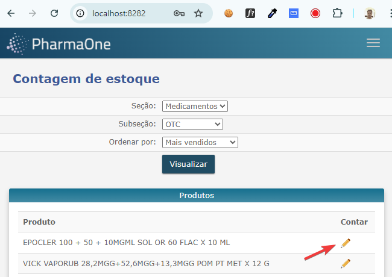Click the Ordenar por label

tap(132, 142)
